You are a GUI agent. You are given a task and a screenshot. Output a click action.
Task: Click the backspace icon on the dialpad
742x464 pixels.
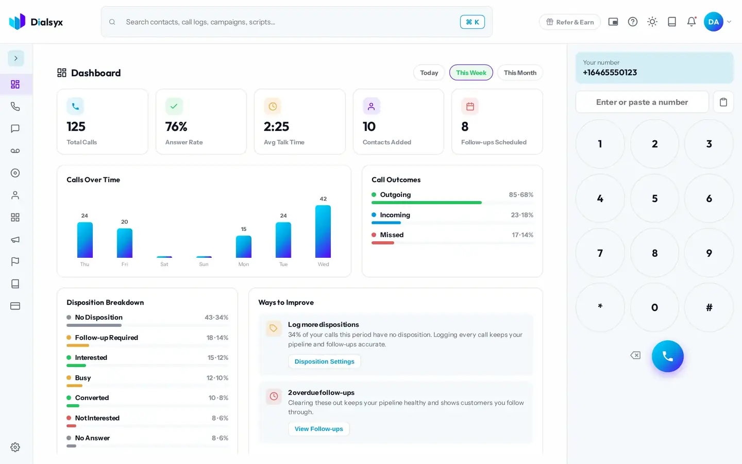(x=635, y=355)
